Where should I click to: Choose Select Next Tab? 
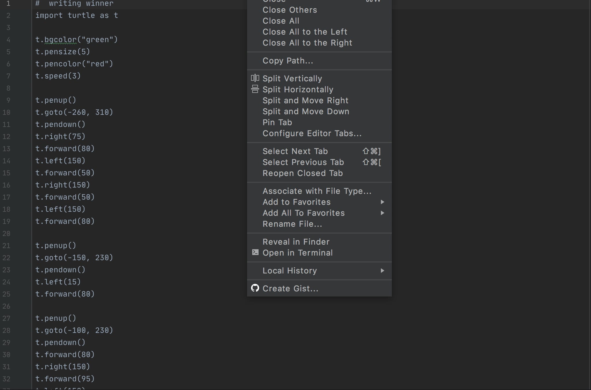(x=319, y=151)
